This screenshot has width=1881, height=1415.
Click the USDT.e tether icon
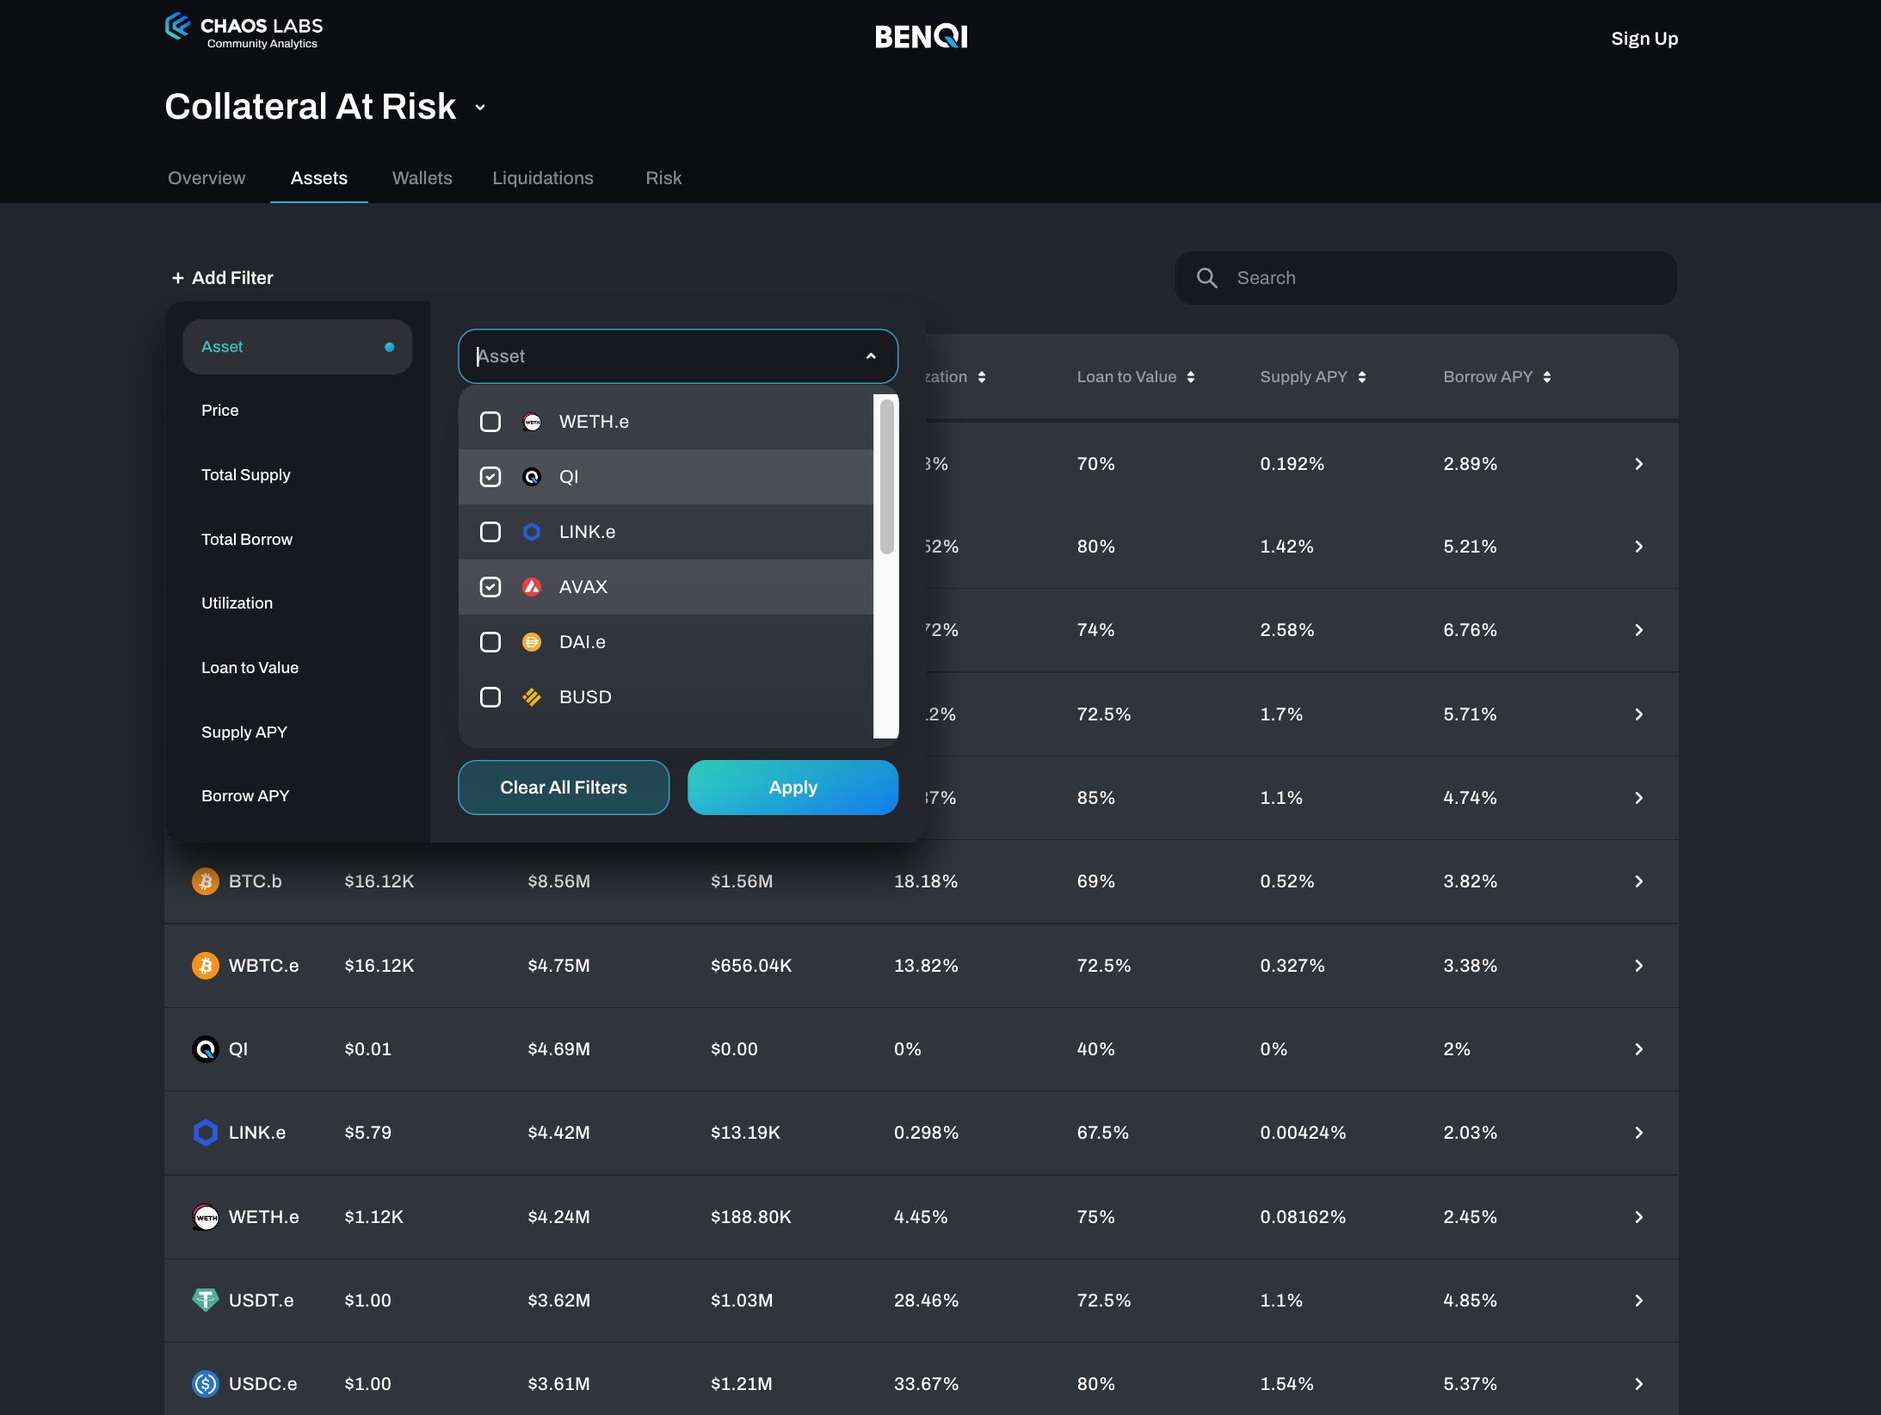click(x=205, y=1300)
